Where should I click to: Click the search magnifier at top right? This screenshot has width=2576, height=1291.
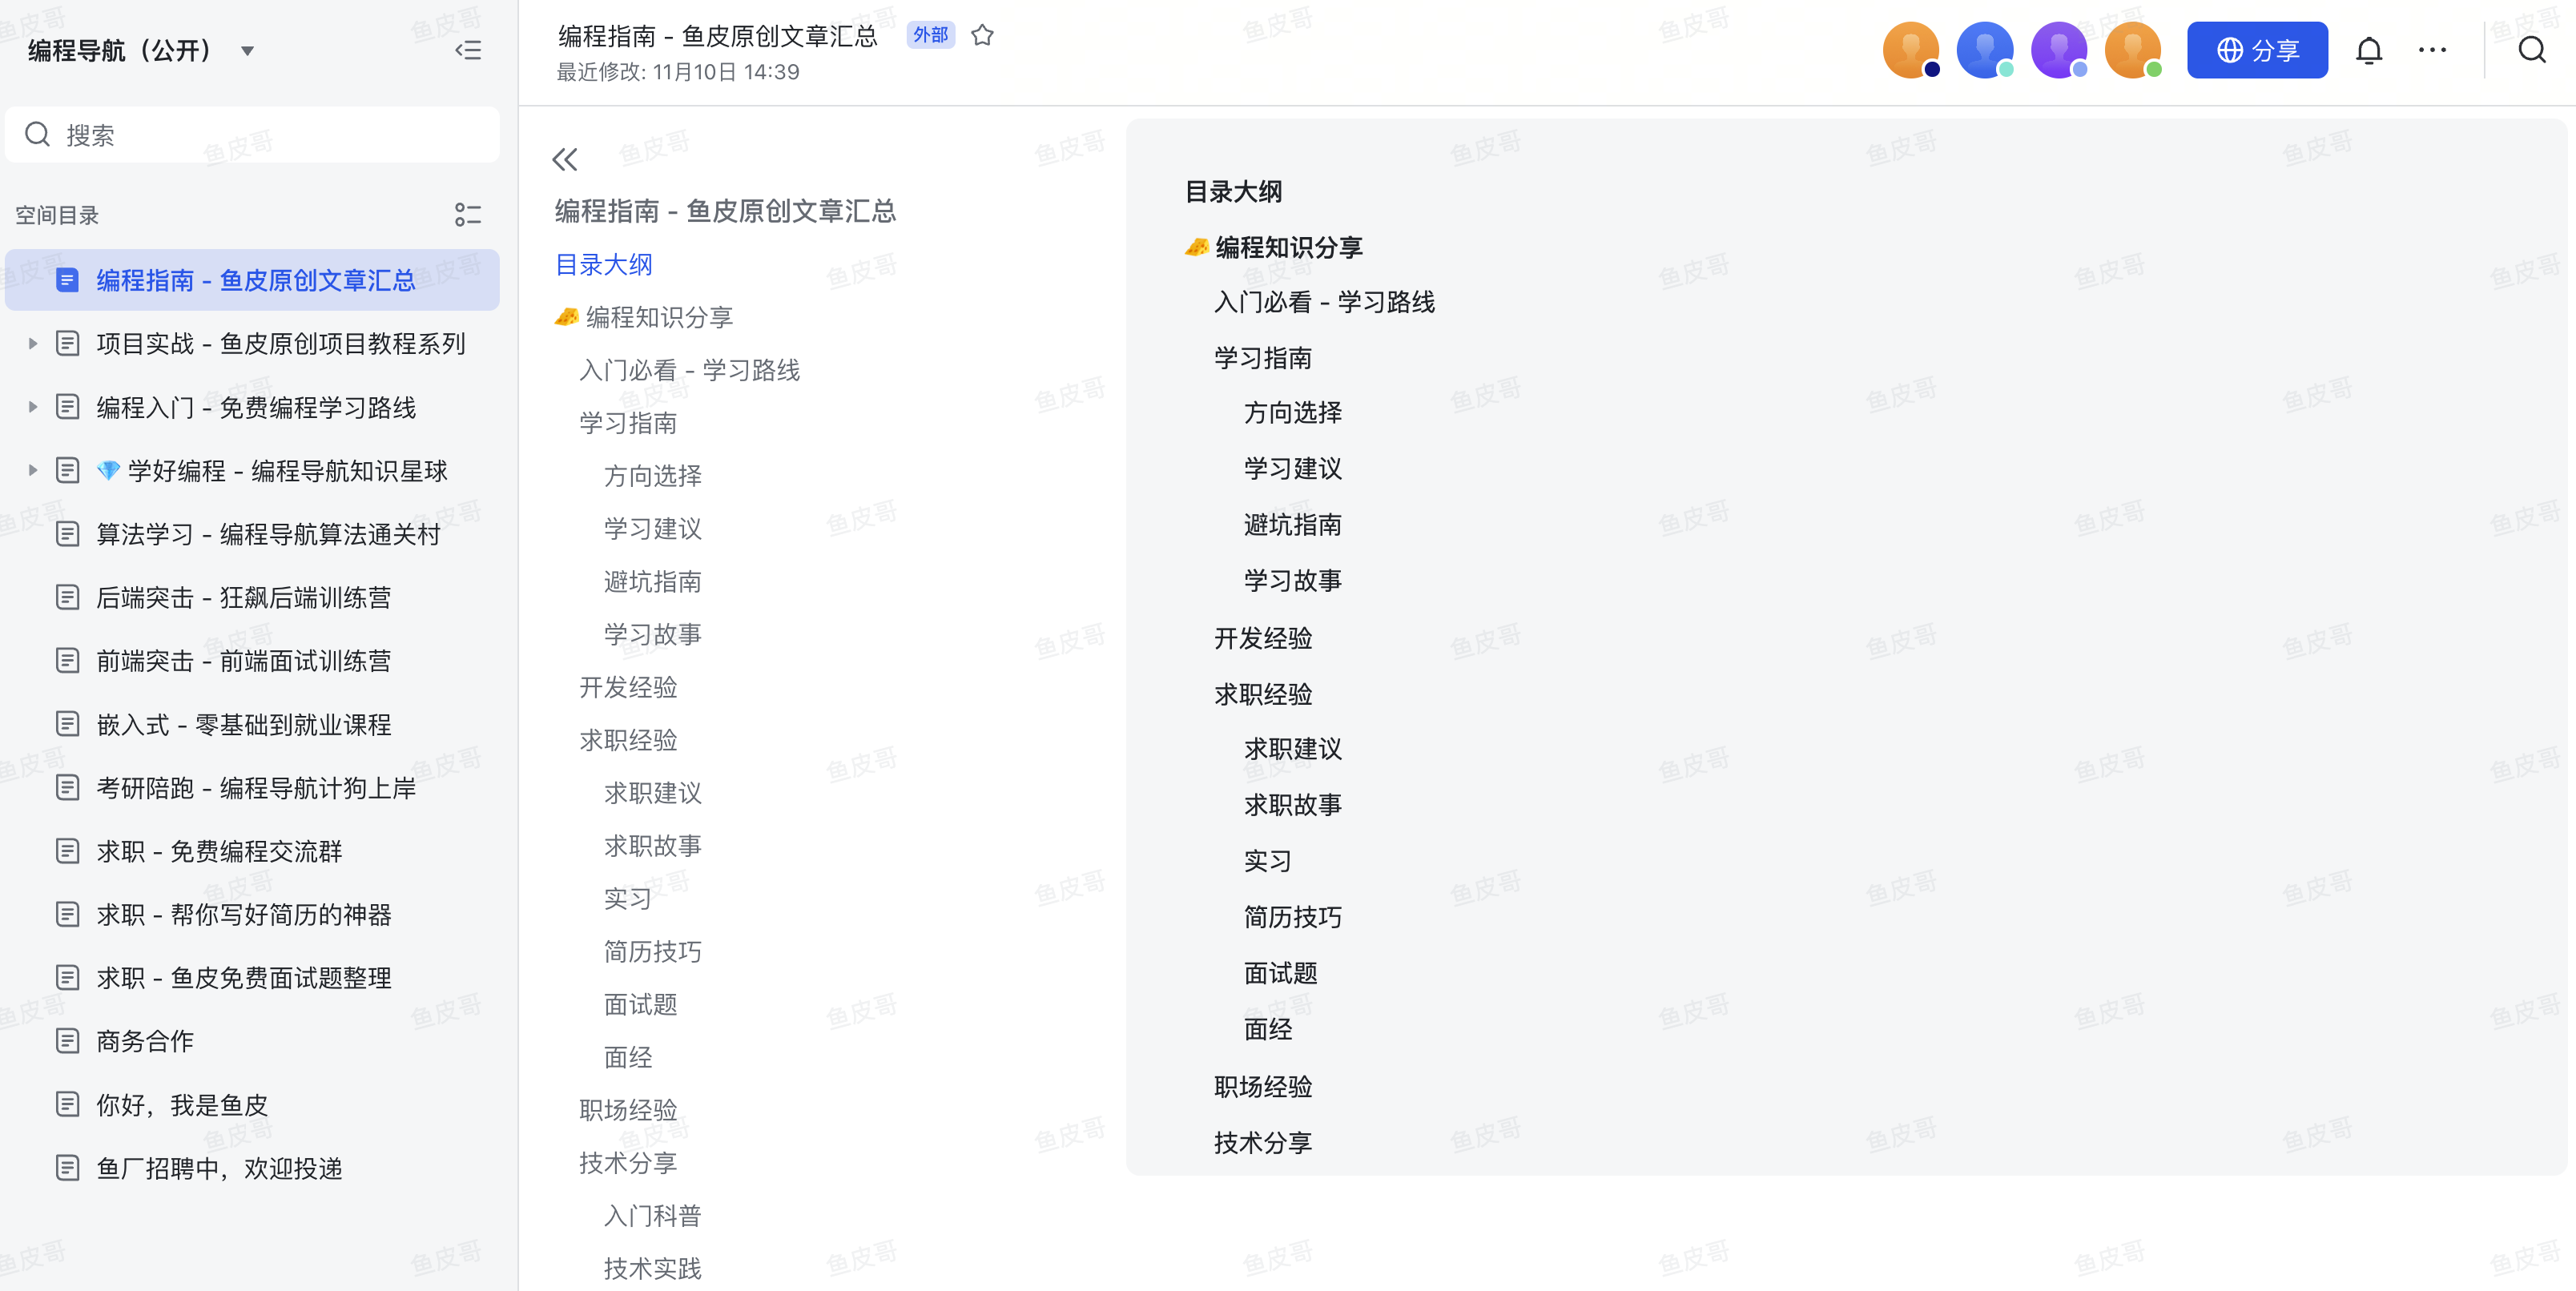click(2531, 50)
